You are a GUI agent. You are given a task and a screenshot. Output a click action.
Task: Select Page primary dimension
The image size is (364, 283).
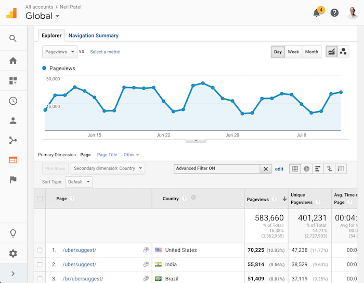coord(85,155)
